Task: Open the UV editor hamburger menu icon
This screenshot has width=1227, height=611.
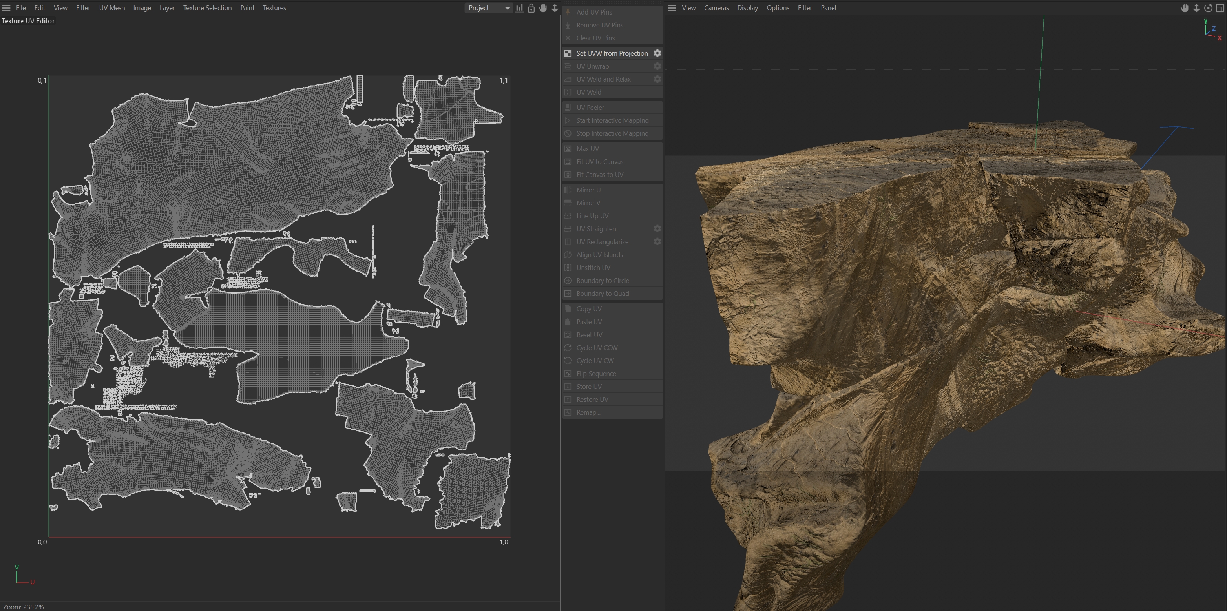Action: pyautogui.click(x=6, y=7)
